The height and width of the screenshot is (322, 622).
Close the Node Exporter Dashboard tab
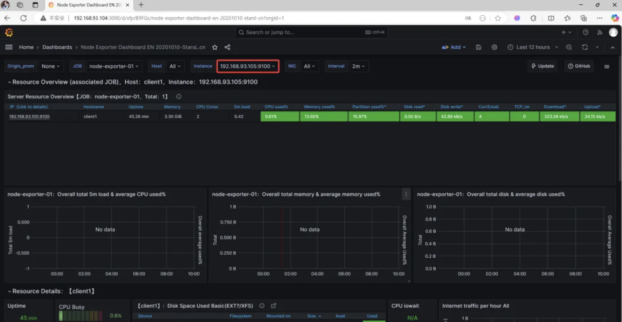[127, 5]
